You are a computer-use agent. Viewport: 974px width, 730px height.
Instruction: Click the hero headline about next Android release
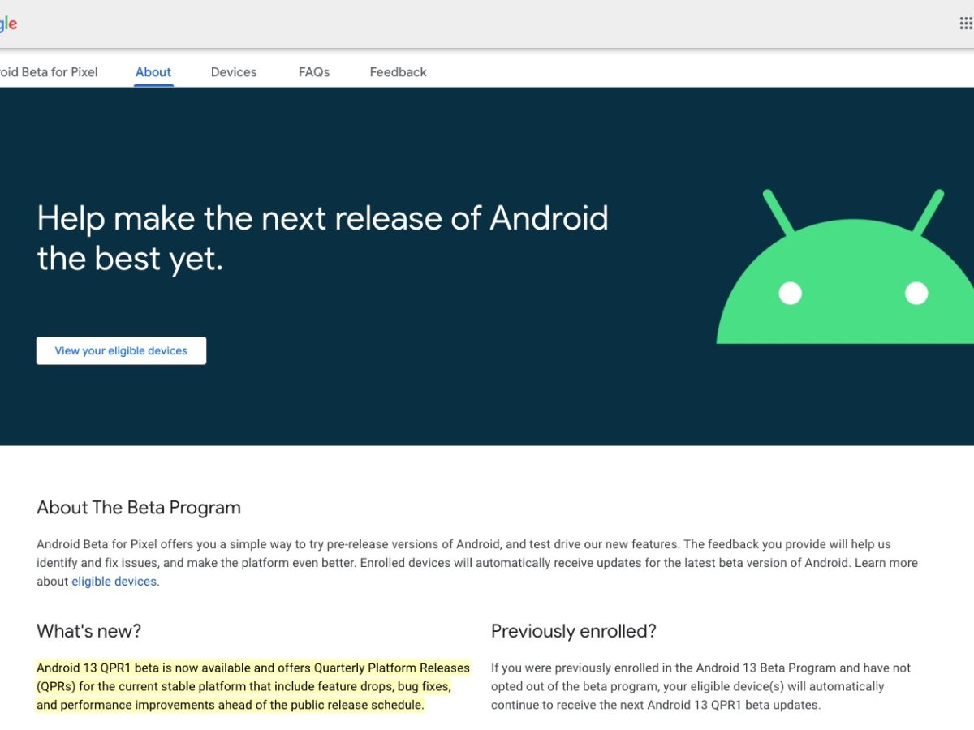[x=322, y=238]
